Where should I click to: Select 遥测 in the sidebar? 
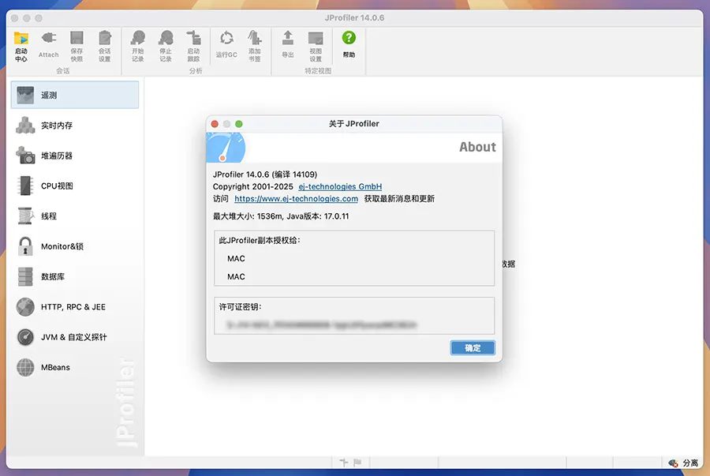pos(75,95)
